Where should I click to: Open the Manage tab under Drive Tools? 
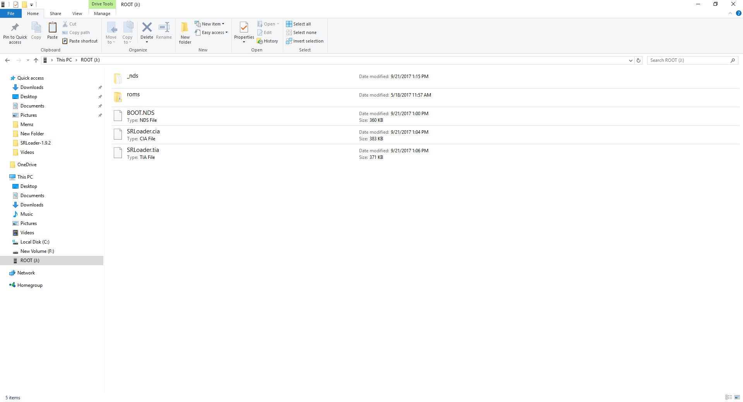point(102,13)
